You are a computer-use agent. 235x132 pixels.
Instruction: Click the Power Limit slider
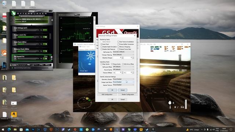[28, 37]
